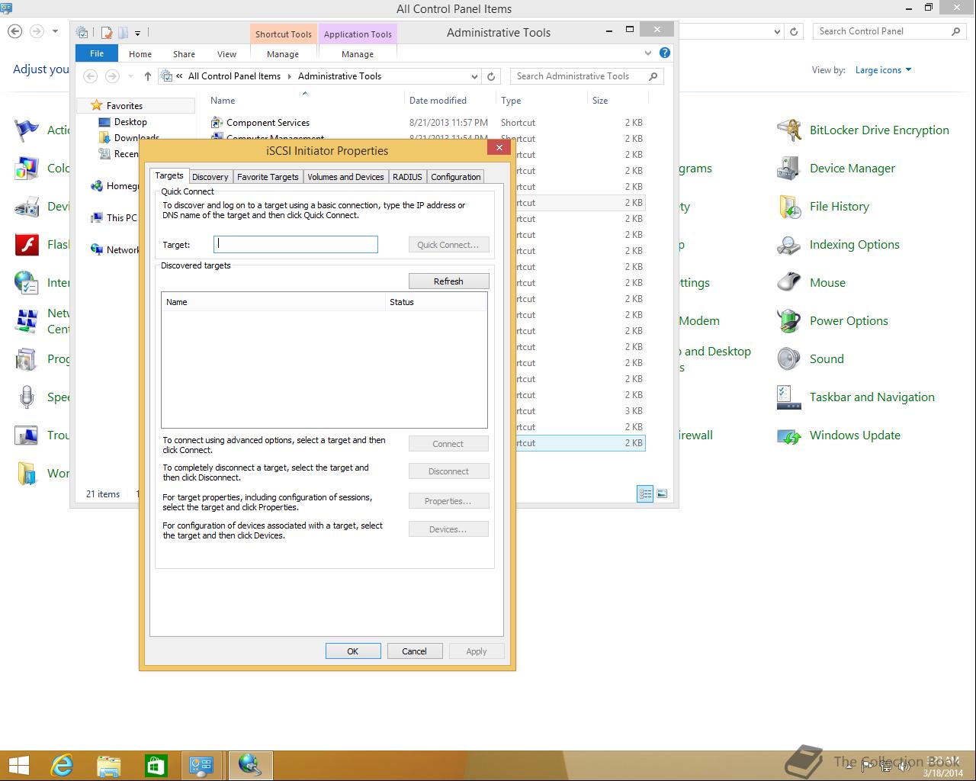Viewport: 976px width, 781px height.
Task: Switch to Volumes and Devices tab
Action: click(345, 177)
